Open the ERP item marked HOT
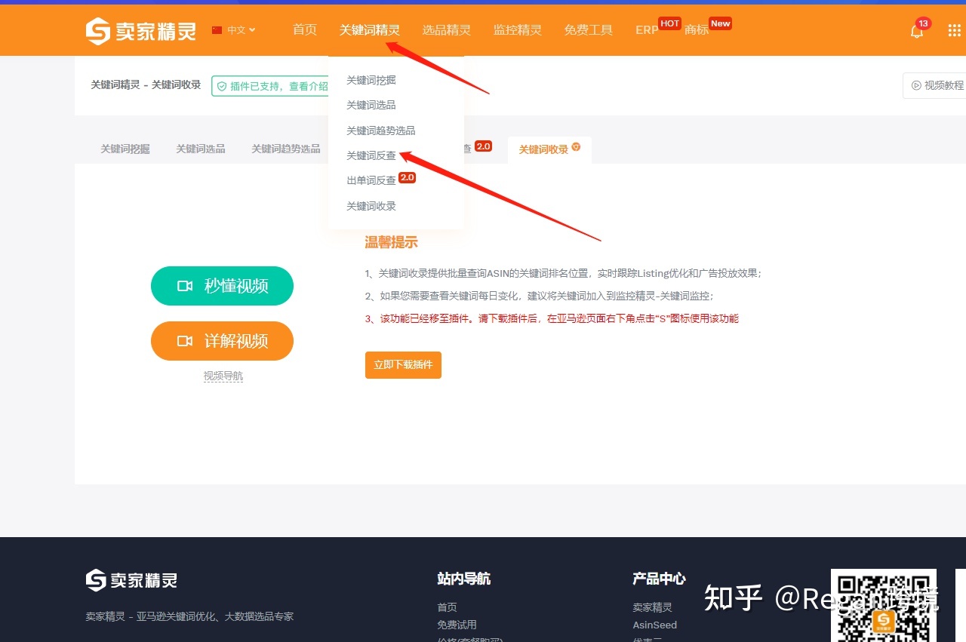The image size is (966, 642). [x=647, y=30]
